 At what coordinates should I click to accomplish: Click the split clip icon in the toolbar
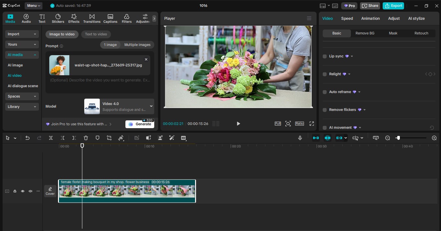[51, 138]
